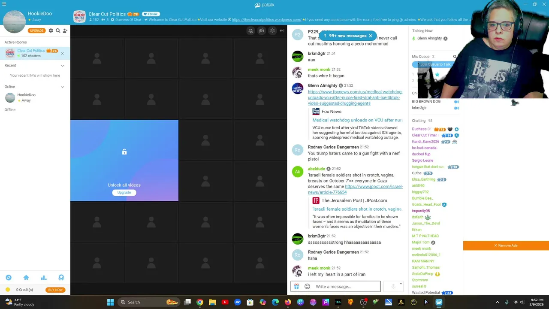Open the hamburger menu in Paltalk
The width and height of the screenshot is (549, 309).
tap(4, 4)
